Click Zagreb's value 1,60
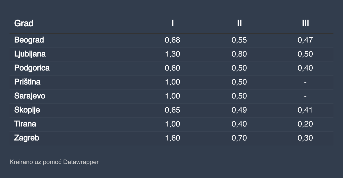The height and width of the screenshot is (178, 343). (x=172, y=138)
